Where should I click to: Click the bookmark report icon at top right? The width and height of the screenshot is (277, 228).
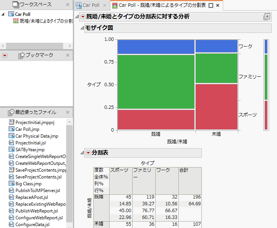tap(267, 17)
